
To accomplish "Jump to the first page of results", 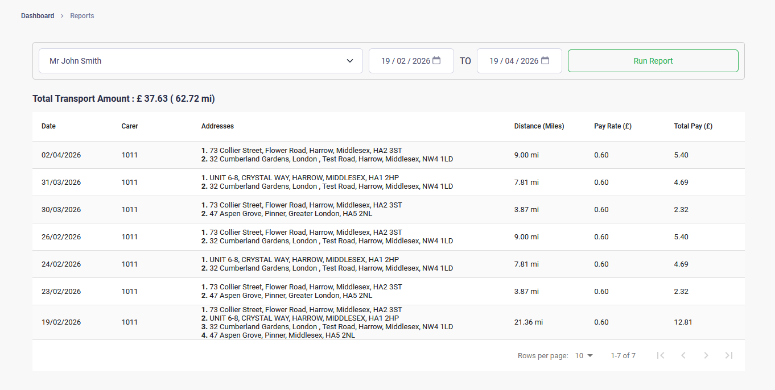I will (660, 355).
